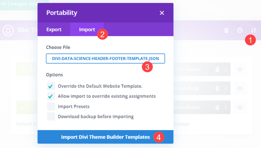The width and height of the screenshot is (261, 148).
Task: Open the history clock icon
Action: click(x=240, y=31)
